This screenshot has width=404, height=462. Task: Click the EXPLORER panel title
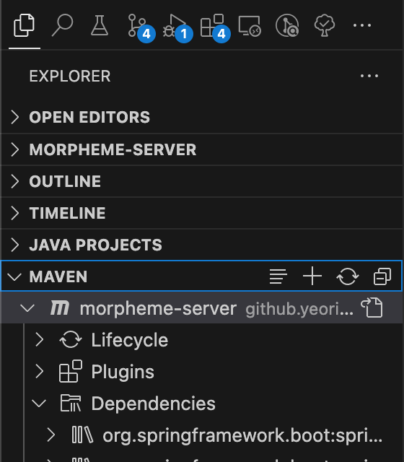tap(70, 76)
